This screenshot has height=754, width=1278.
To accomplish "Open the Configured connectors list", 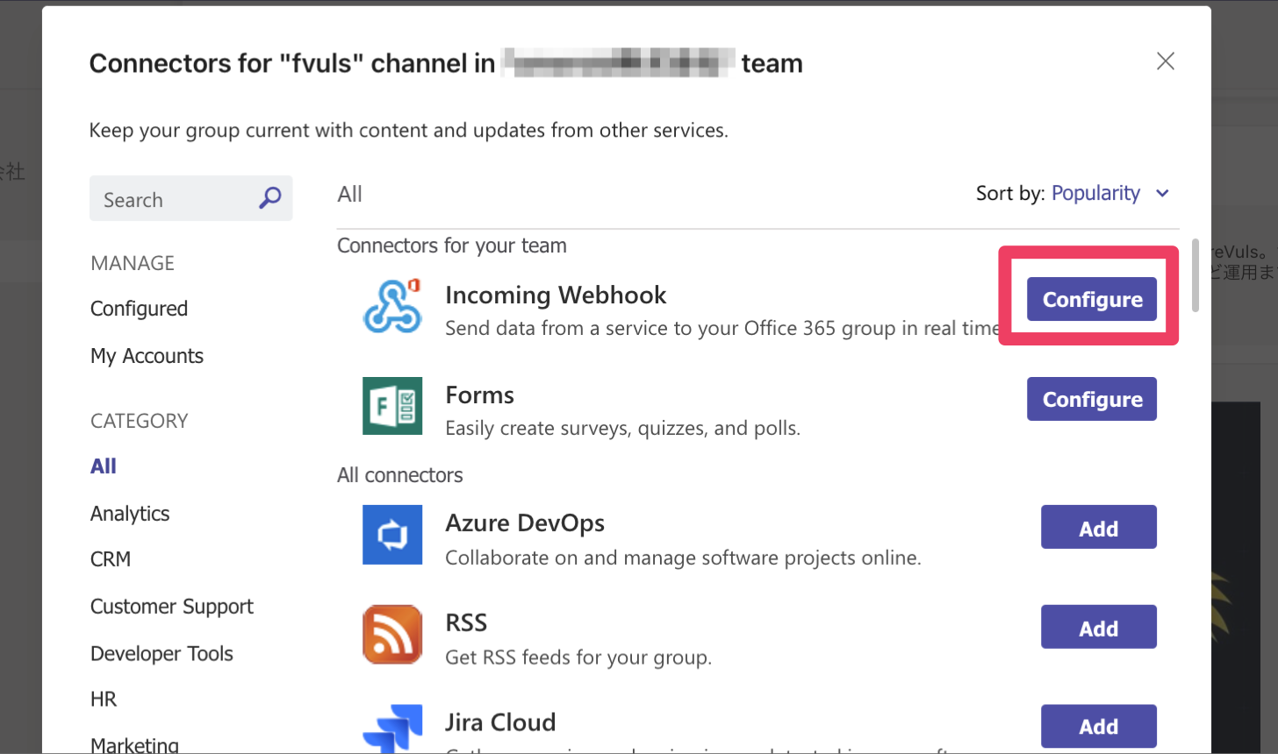I will pyautogui.click(x=139, y=309).
